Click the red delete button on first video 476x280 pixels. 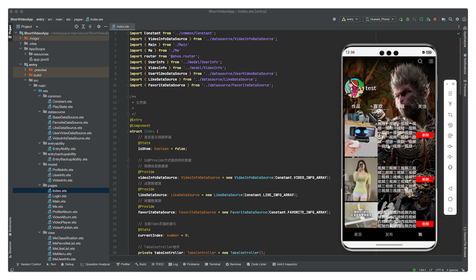click(x=425, y=135)
